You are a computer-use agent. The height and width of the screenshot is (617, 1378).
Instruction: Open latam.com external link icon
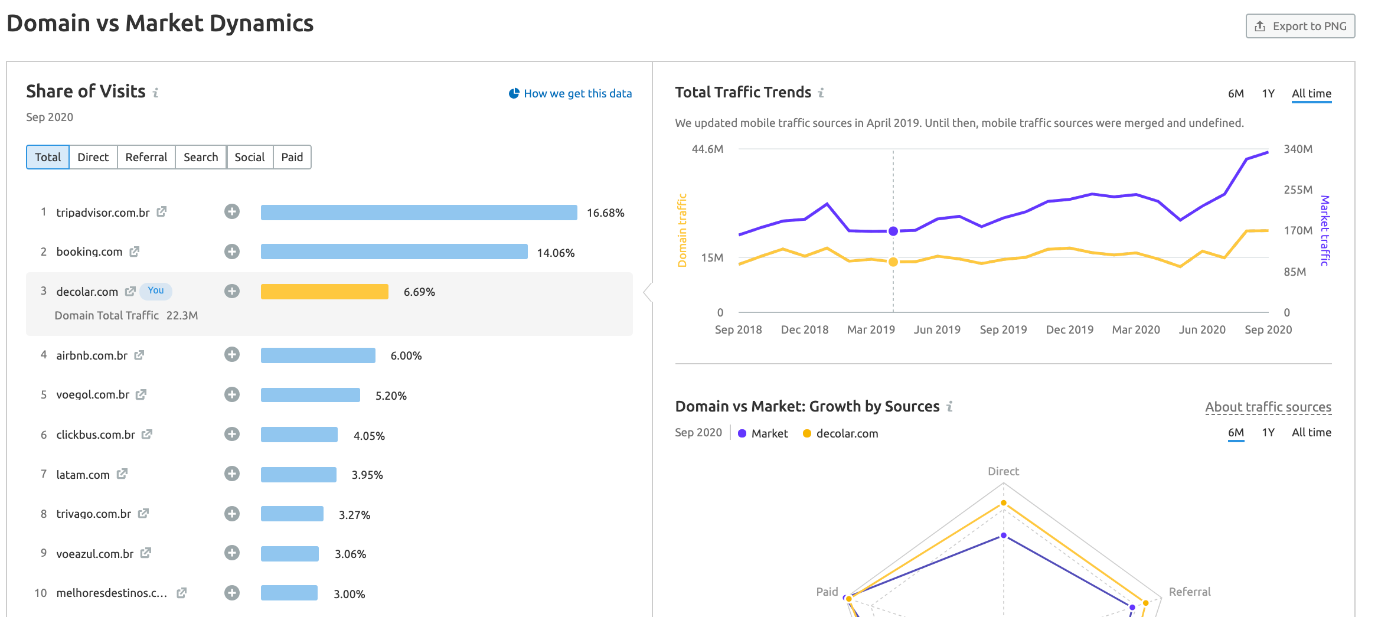click(x=122, y=474)
